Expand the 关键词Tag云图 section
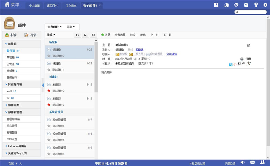Screen dimensions: 270x166 22,153
